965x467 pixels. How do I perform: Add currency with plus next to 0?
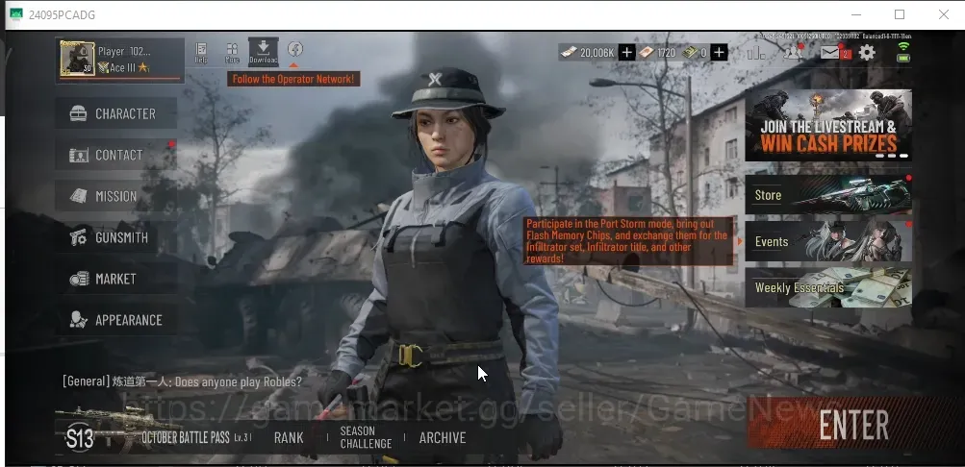click(719, 52)
